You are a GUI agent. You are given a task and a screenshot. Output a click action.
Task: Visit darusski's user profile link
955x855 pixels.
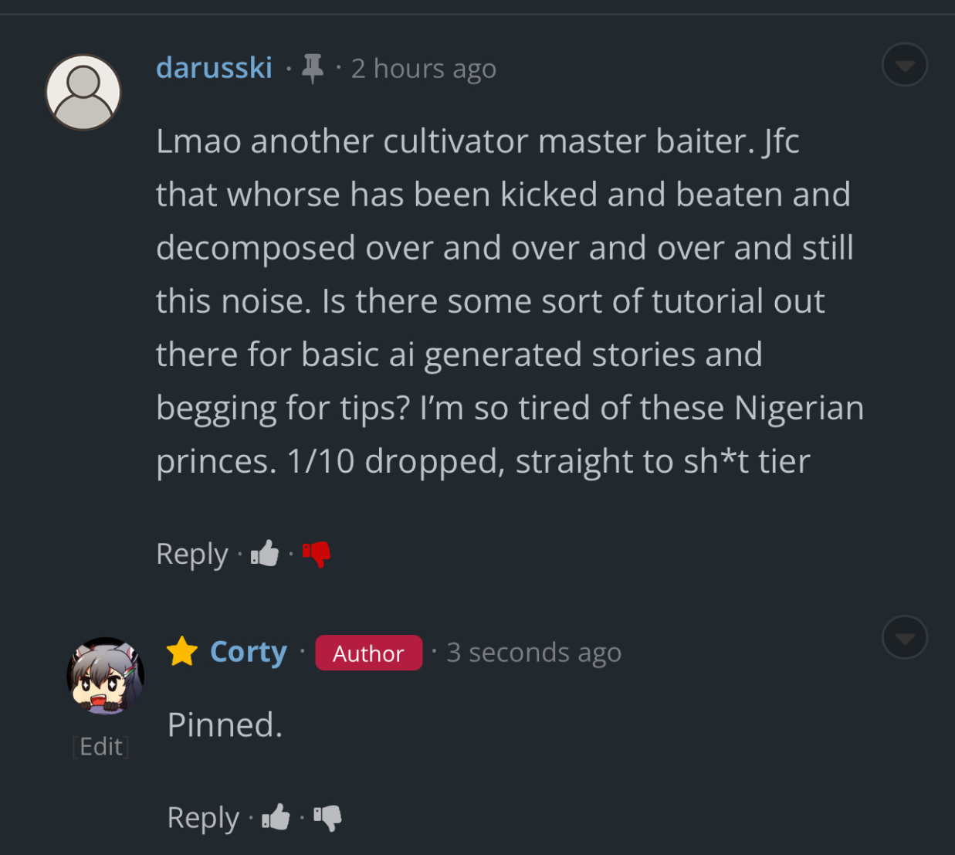point(214,68)
